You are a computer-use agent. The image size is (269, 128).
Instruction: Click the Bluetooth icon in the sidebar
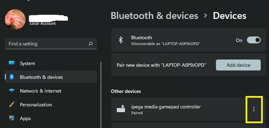[12, 77]
